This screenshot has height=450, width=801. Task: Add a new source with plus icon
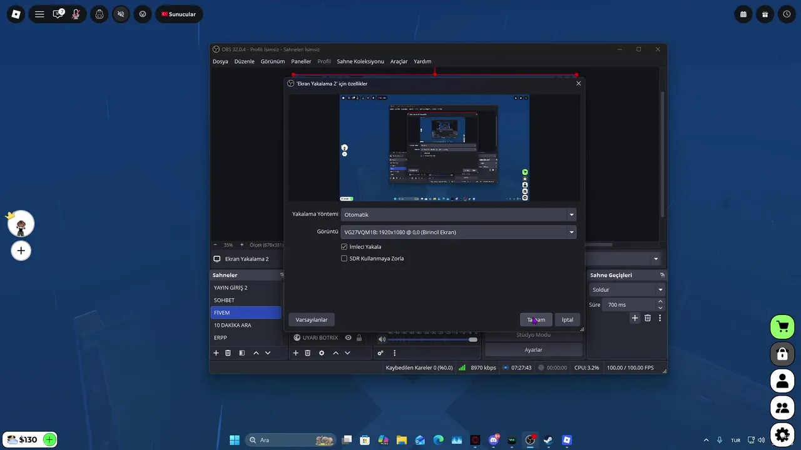pyautogui.click(x=295, y=353)
